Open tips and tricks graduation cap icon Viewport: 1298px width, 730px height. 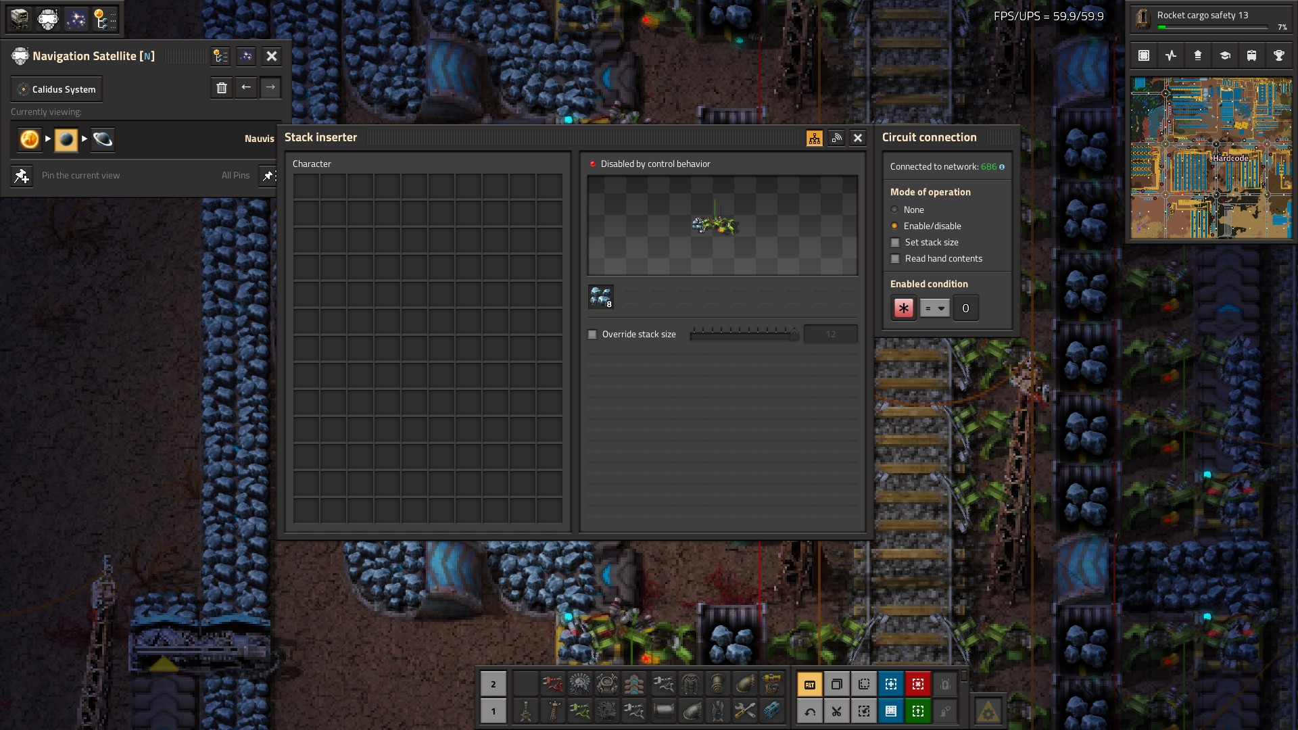[1225, 55]
